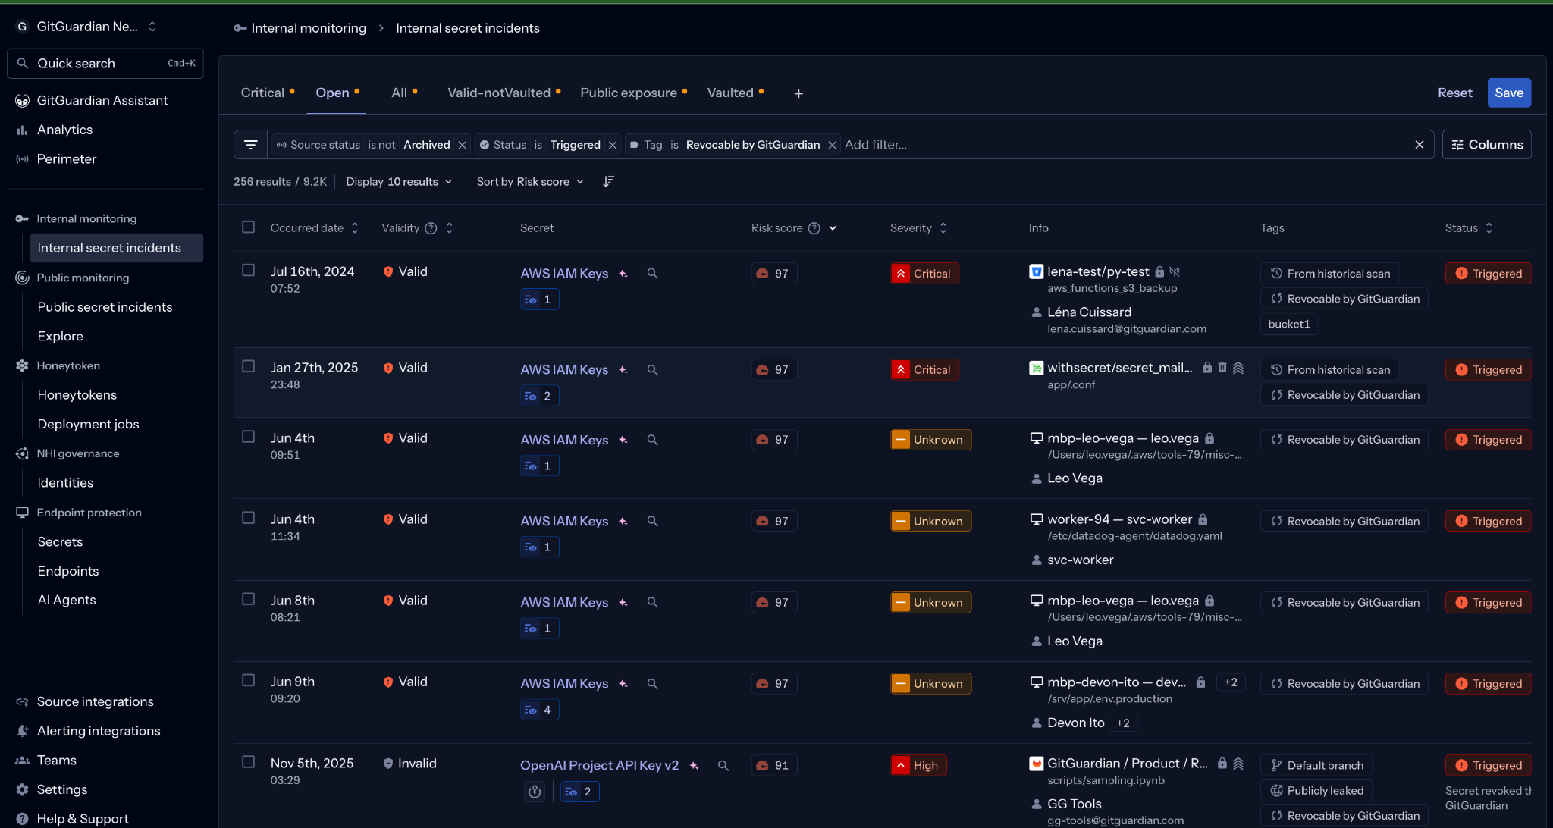Click the Reset button
Viewport: 1553px width, 828px height.
pos(1454,93)
